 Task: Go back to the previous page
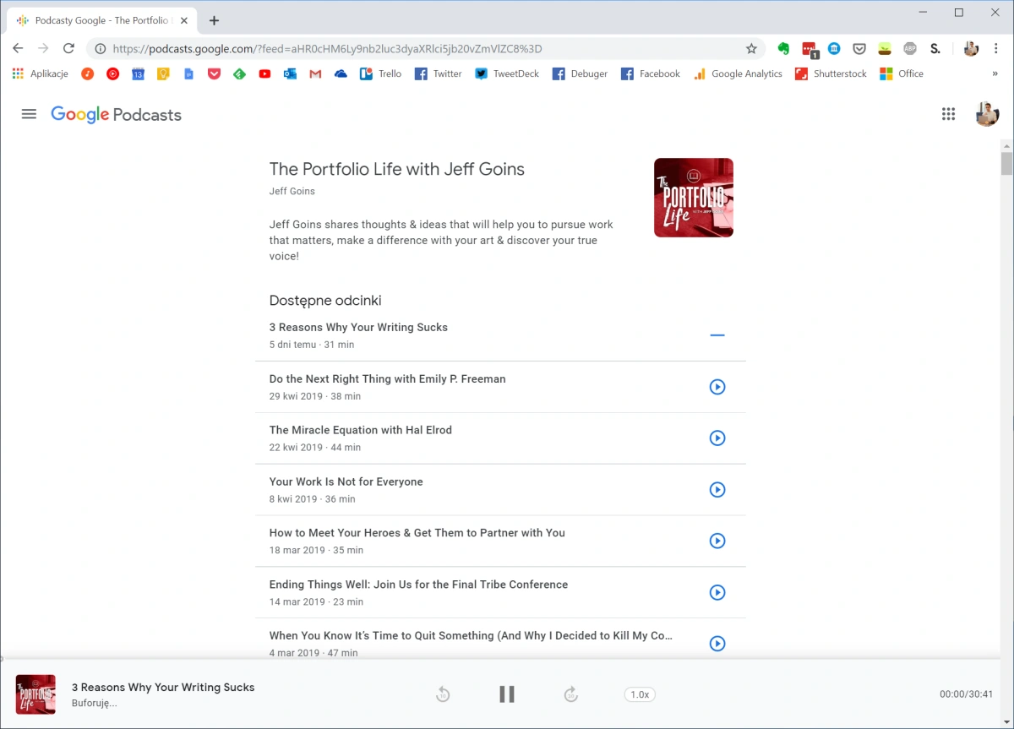[x=18, y=49]
